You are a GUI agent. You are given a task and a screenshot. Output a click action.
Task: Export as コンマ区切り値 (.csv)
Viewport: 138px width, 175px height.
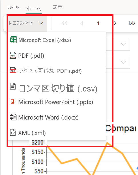point(57,88)
